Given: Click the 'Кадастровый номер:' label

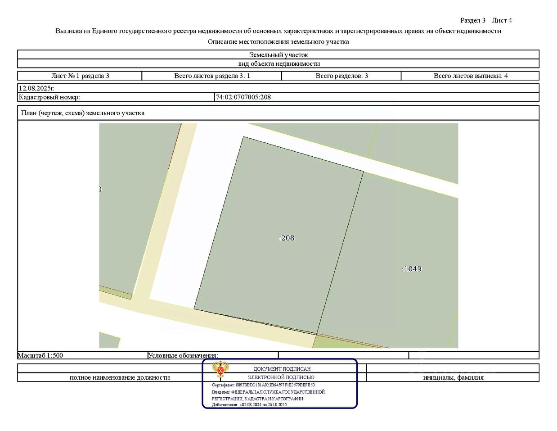Looking at the screenshot, I should tap(49, 97).
